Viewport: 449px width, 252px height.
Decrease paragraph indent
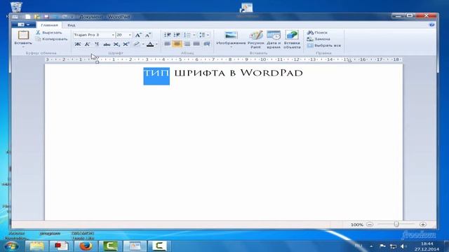(167, 35)
